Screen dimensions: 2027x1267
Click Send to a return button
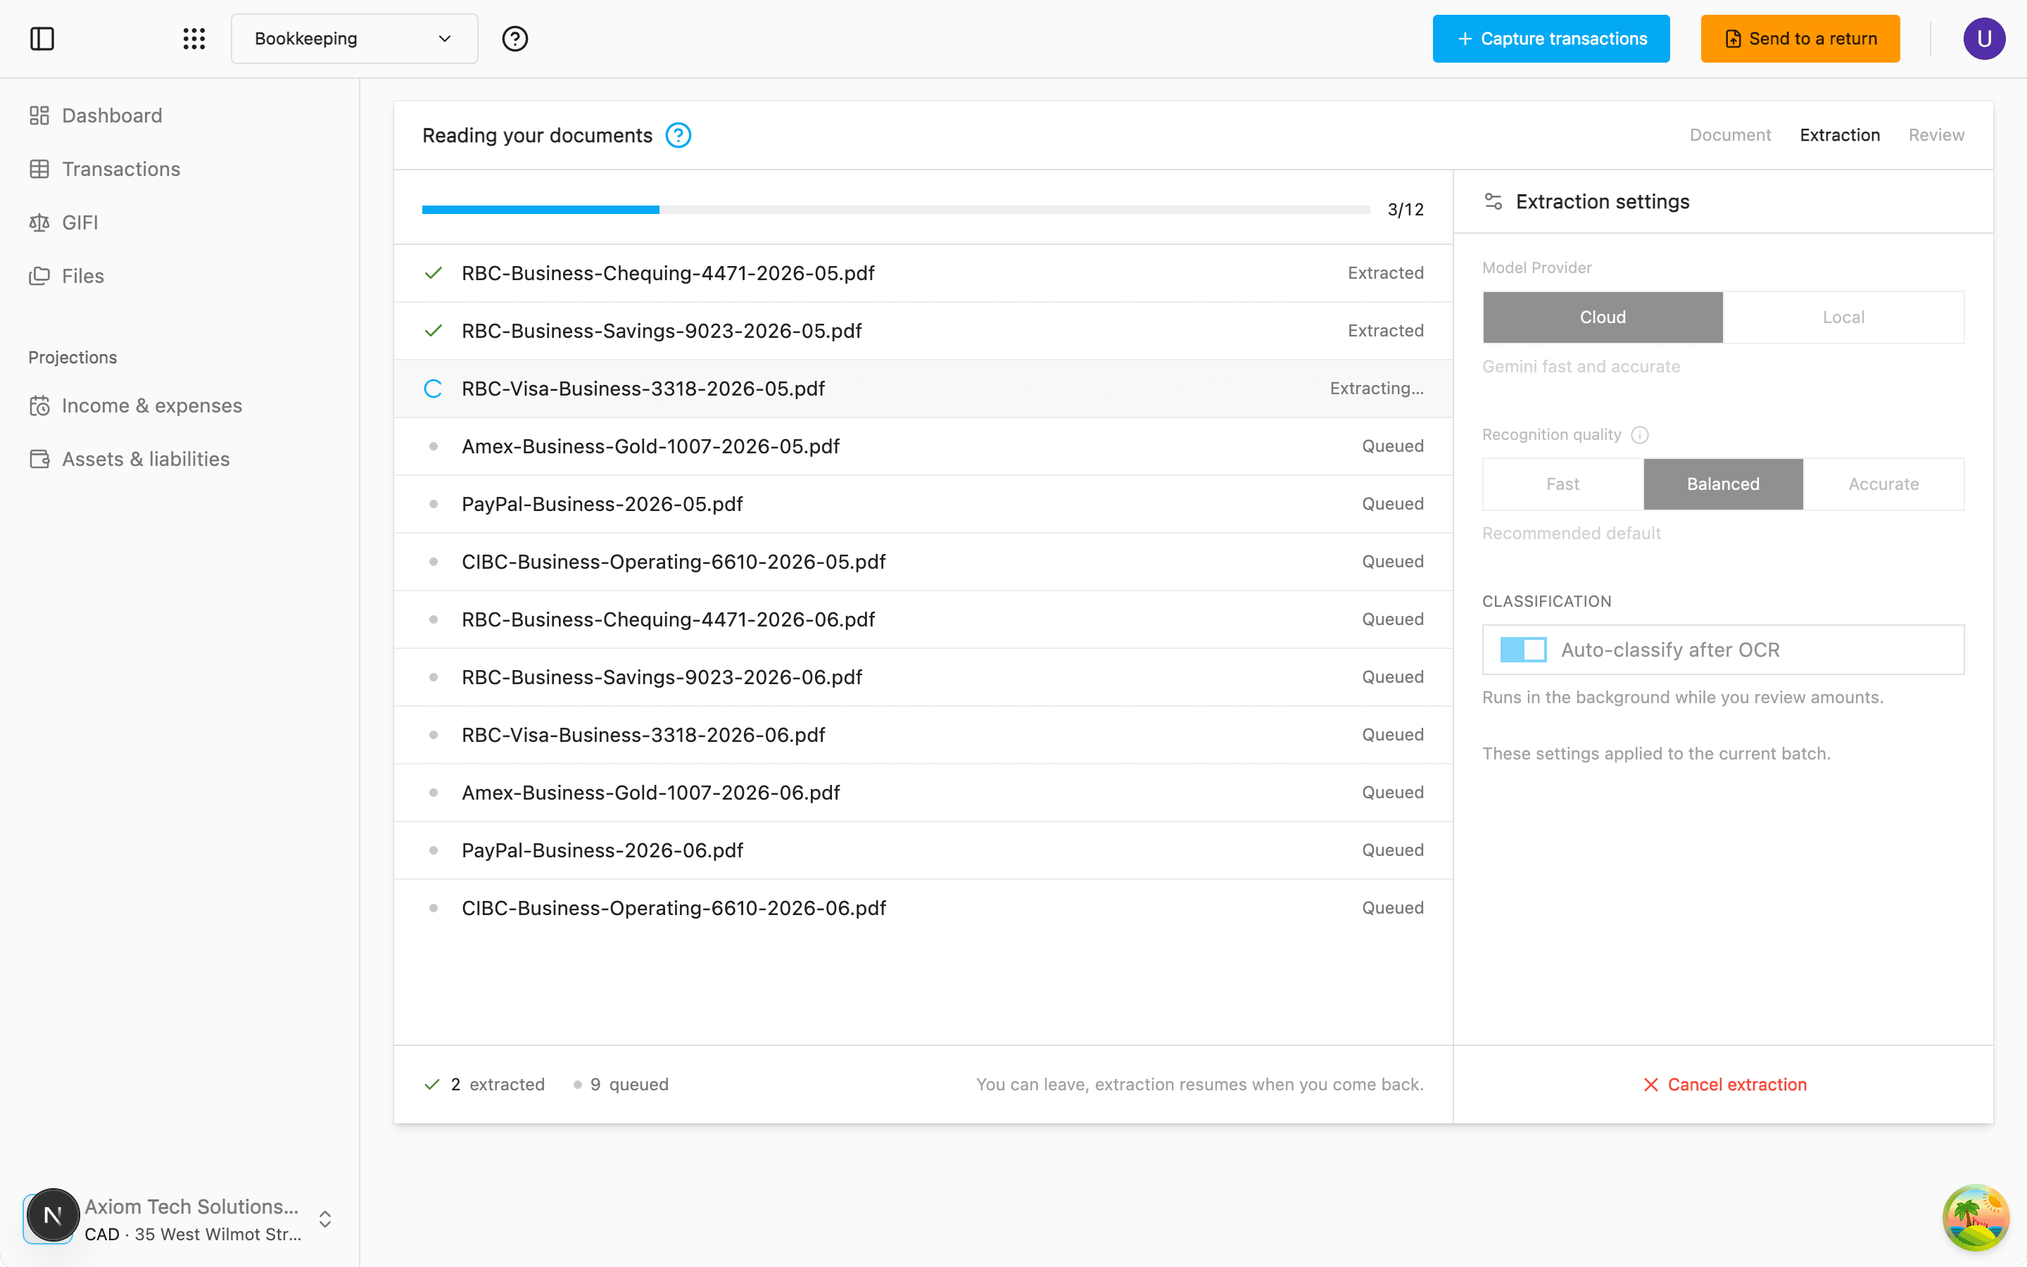[1800, 39]
